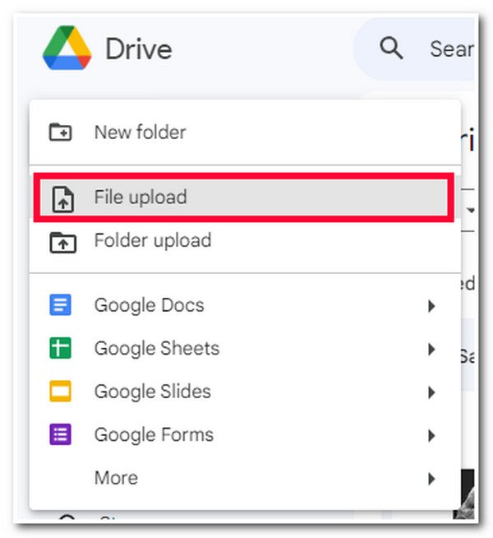Select the File upload menu entry
493x538 pixels.
[243, 197]
